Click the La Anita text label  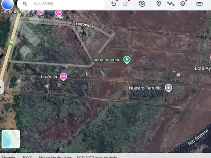(49, 76)
